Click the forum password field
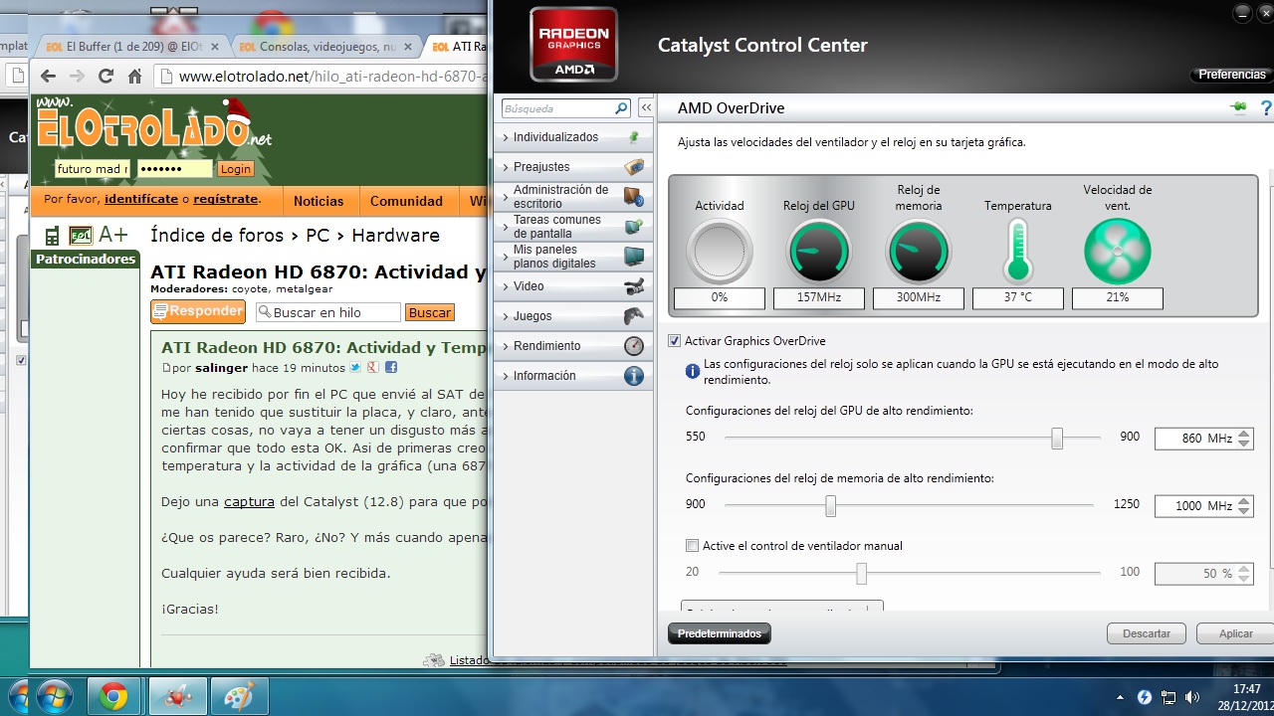The height and width of the screenshot is (716, 1274). (174, 169)
